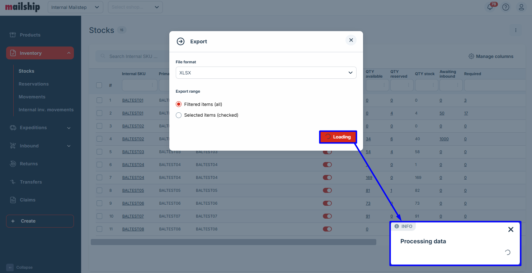Screen dimensions: 532x273
Task: Click the help question mark icon
Action: coord(505,7)
